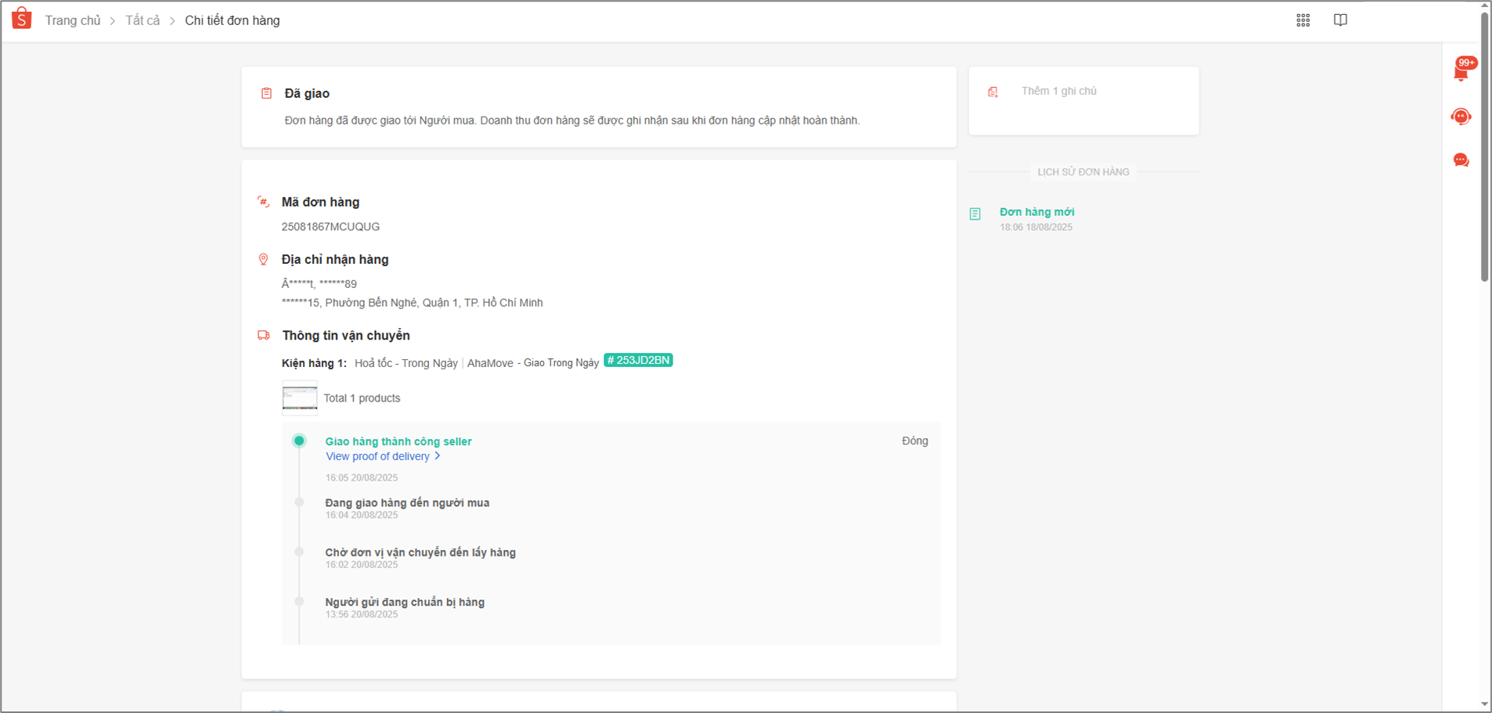Click the Shopee logo icon
The height and width of the screenshot is (713, 1492).
[x=22, y=19]
